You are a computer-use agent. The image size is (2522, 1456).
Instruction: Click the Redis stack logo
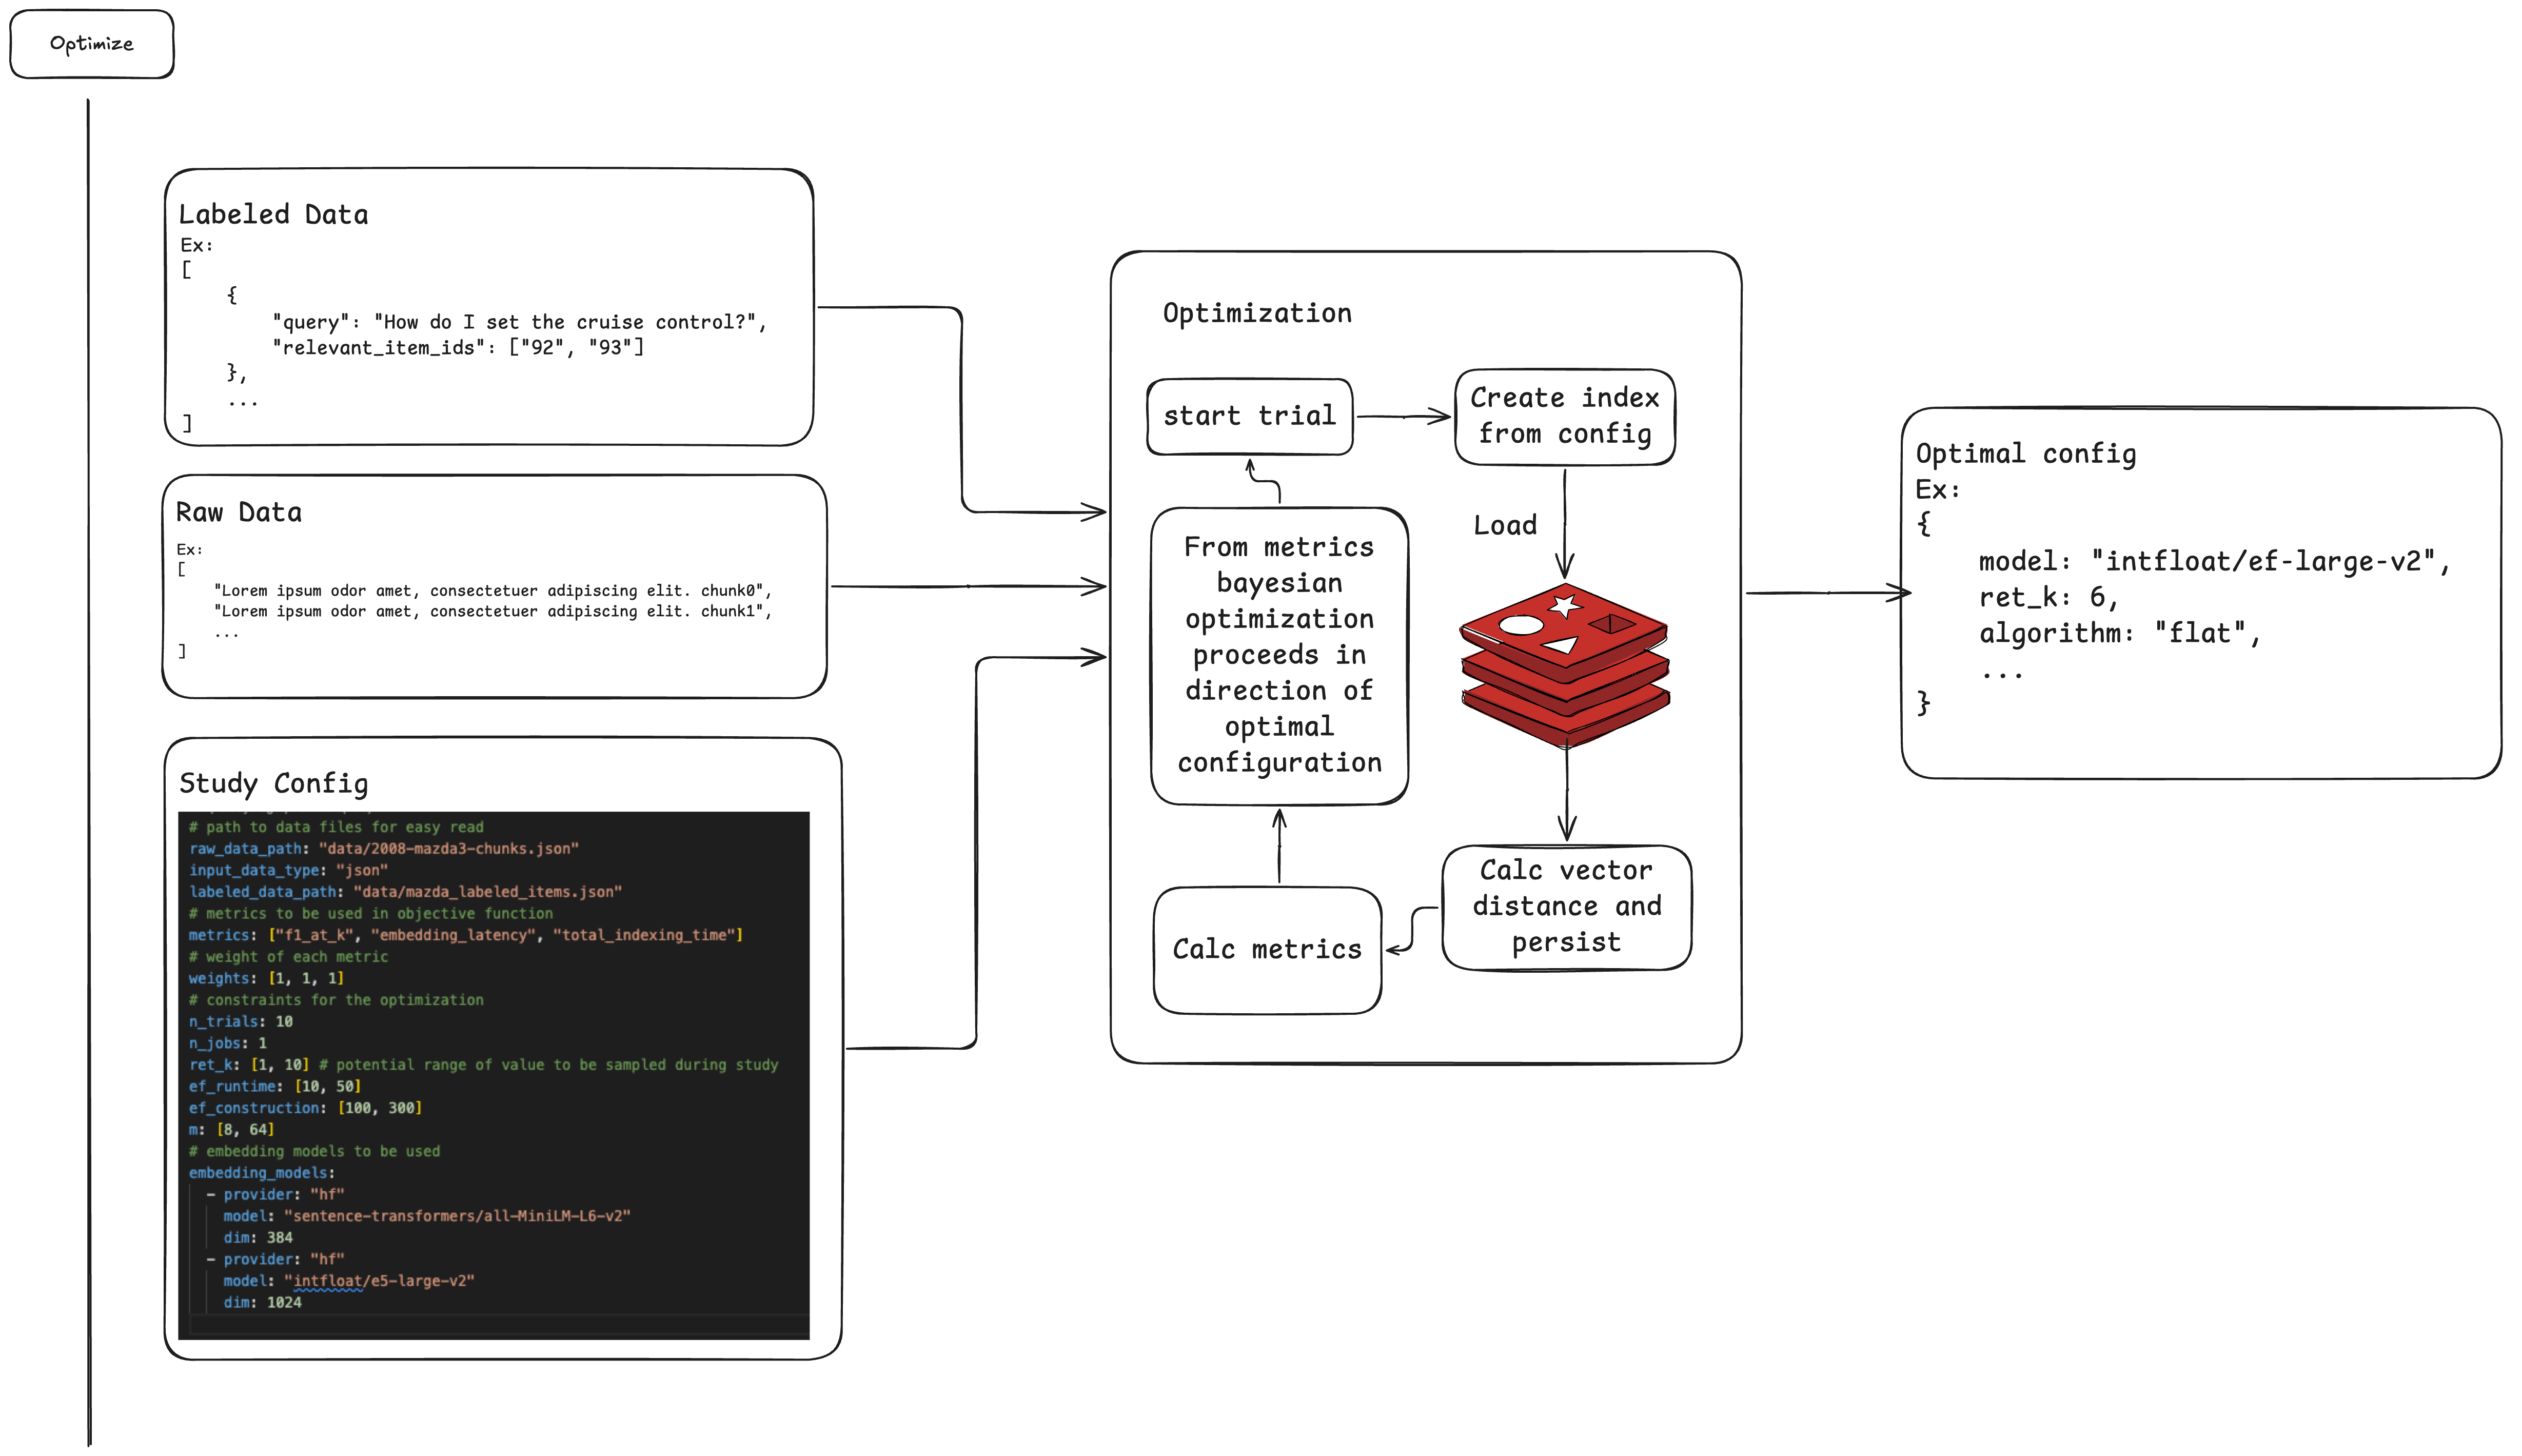pos(1565,665)
